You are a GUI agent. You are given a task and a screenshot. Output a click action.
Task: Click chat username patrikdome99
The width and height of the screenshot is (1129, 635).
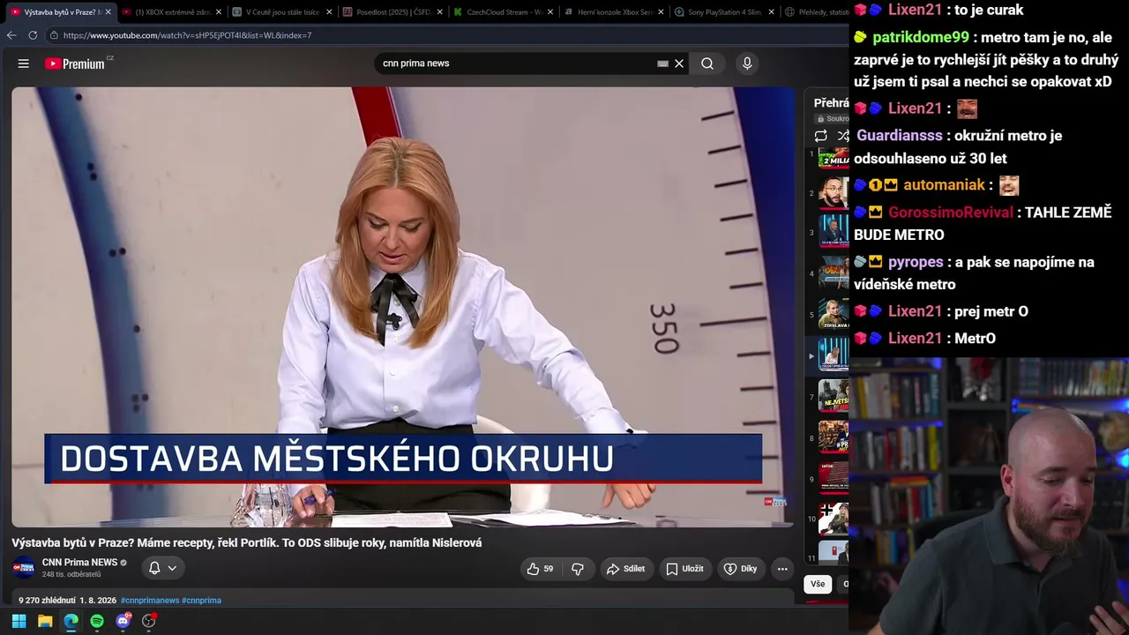coord(921,38)
